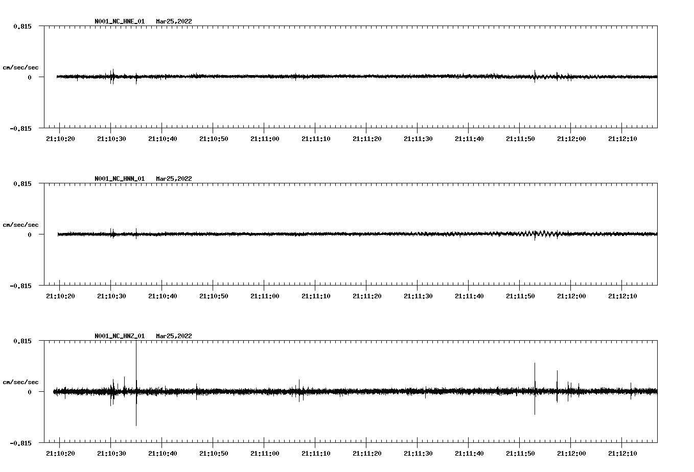
Task: Click the 21:11:20 time label under HNE plot
Action: pos(367,138)
